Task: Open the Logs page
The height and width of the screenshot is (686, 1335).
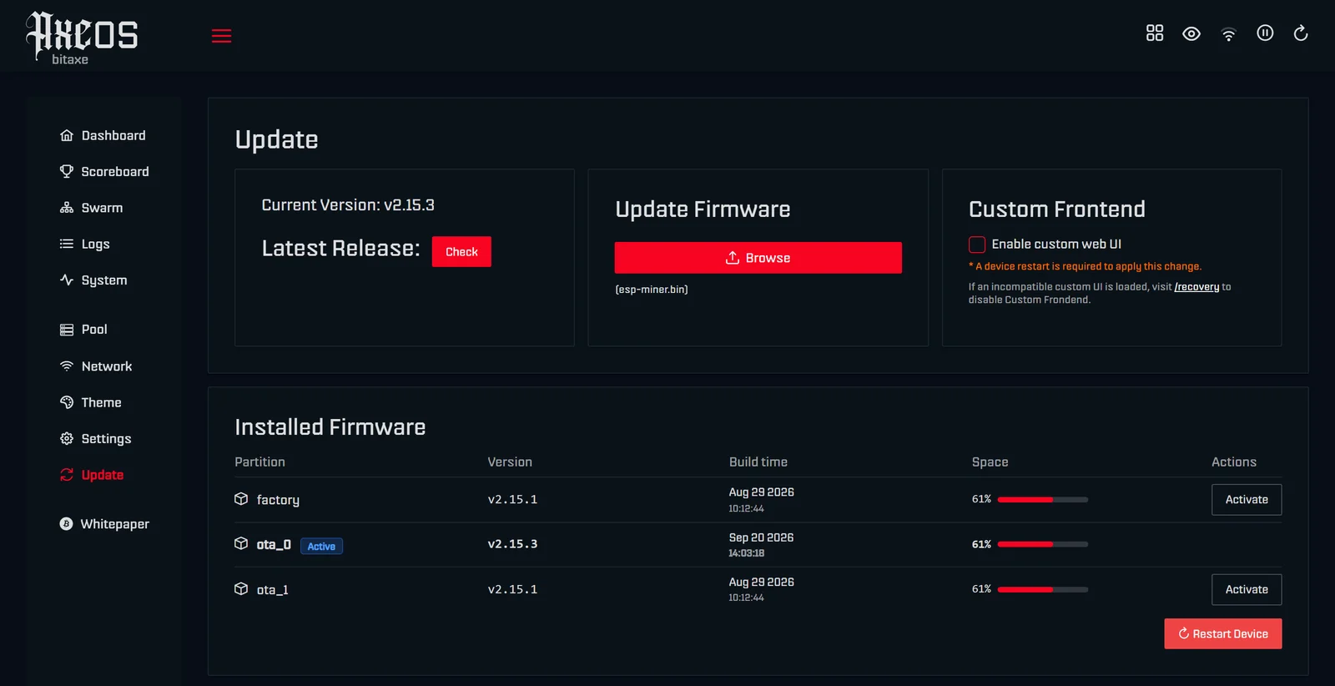Action: click(85, 244)
